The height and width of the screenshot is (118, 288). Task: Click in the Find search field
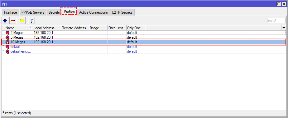pyautogui.click(x=276, y=20)
